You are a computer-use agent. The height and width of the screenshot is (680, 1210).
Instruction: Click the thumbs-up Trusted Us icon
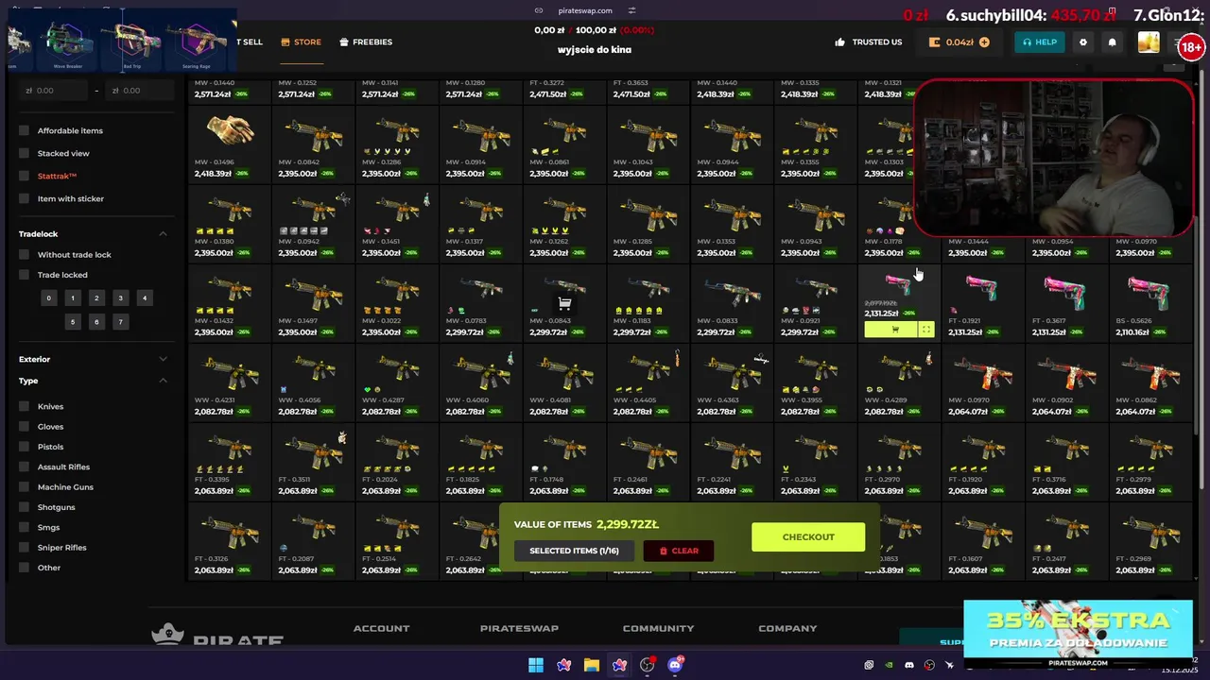839,42
